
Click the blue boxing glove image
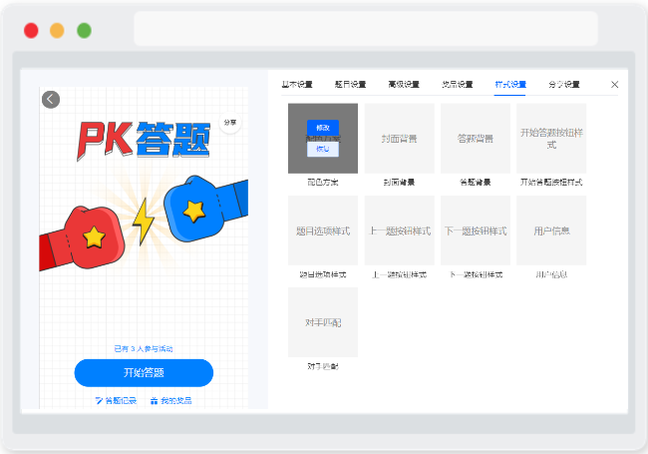tap(205, 209)
